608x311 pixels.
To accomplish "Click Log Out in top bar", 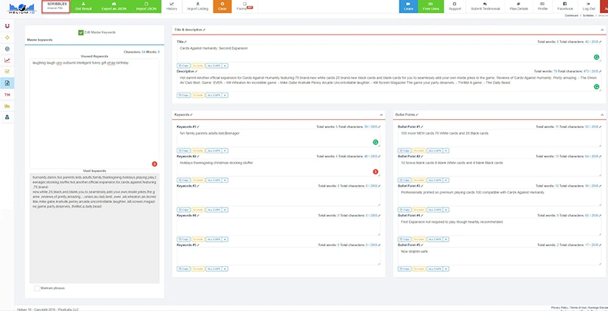I will [x=588, y=7].
